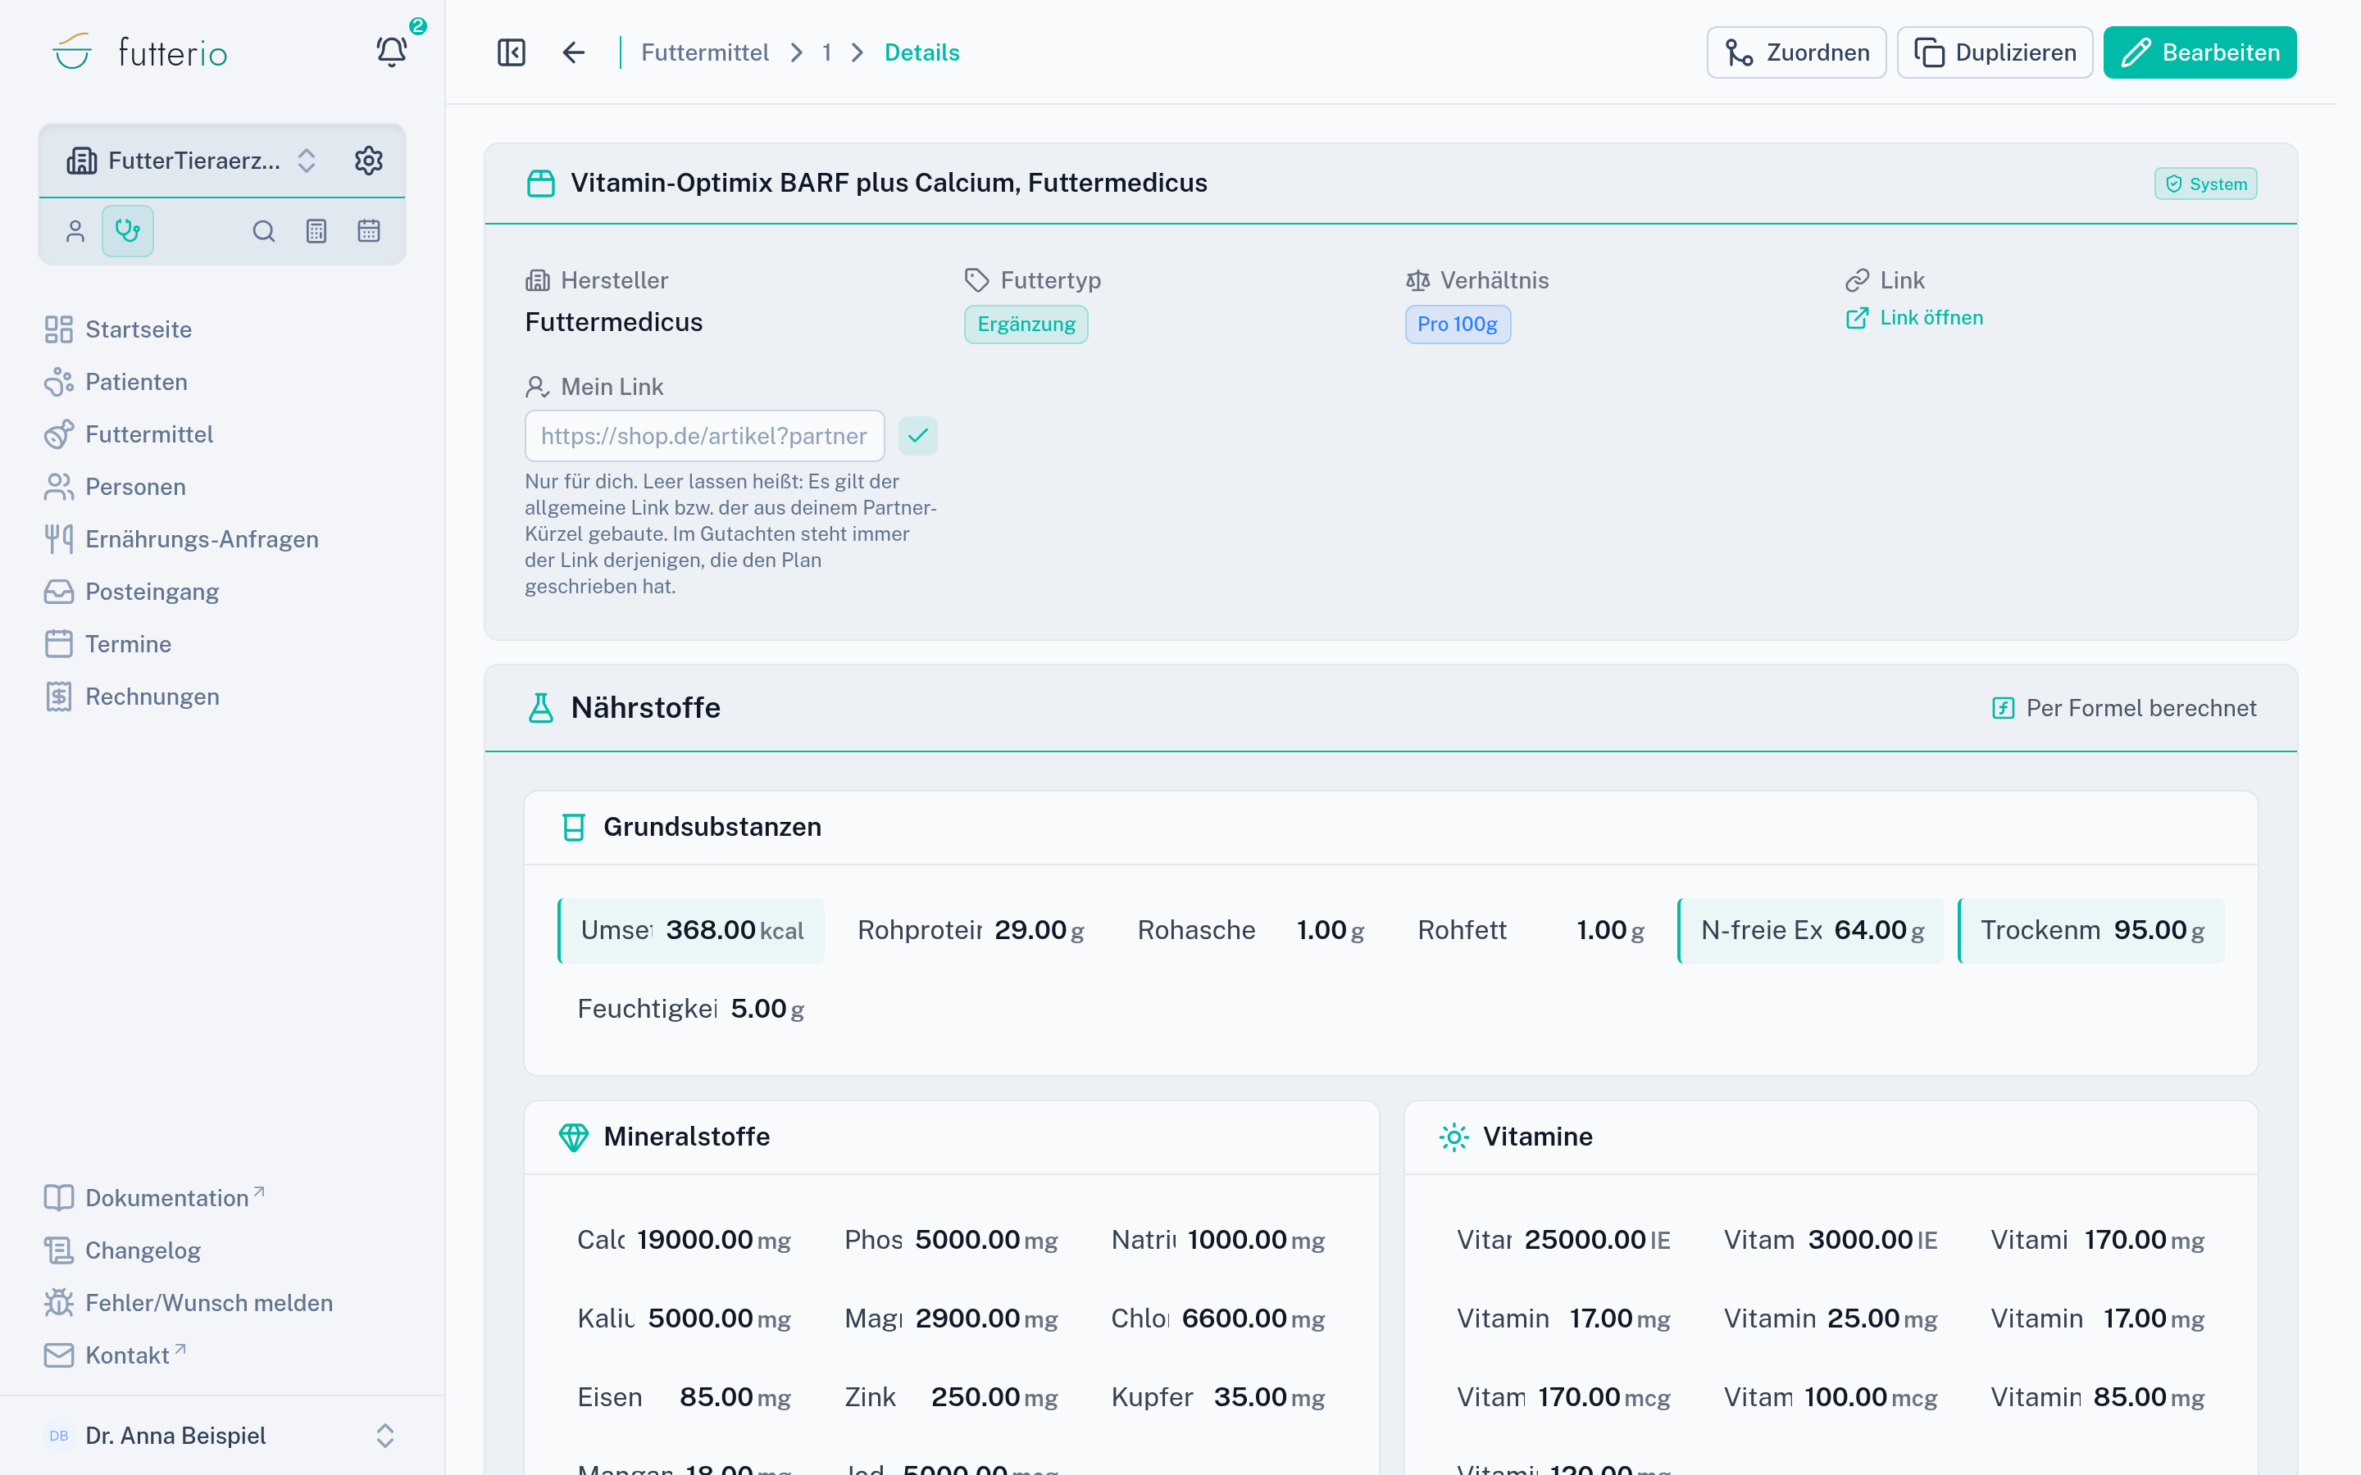Open the calculator icon in sidebar

(x=316, y=231)
